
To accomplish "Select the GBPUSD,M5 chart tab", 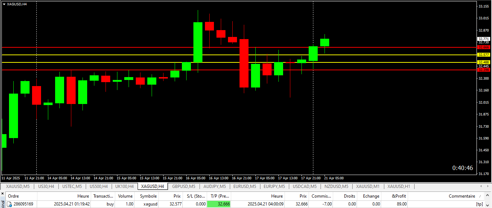I will click(x=184, y=186).
